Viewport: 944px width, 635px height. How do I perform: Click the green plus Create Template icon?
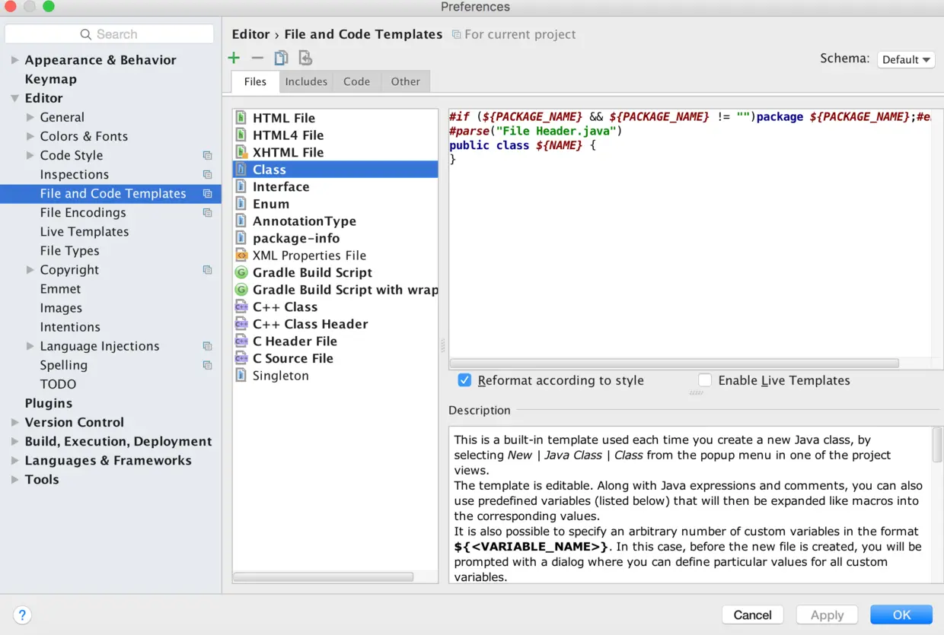point(234,58)
